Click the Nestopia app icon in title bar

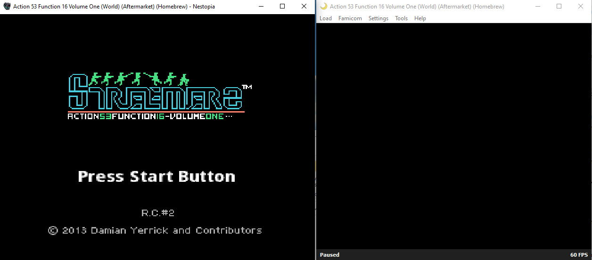(x=7, y=7)
